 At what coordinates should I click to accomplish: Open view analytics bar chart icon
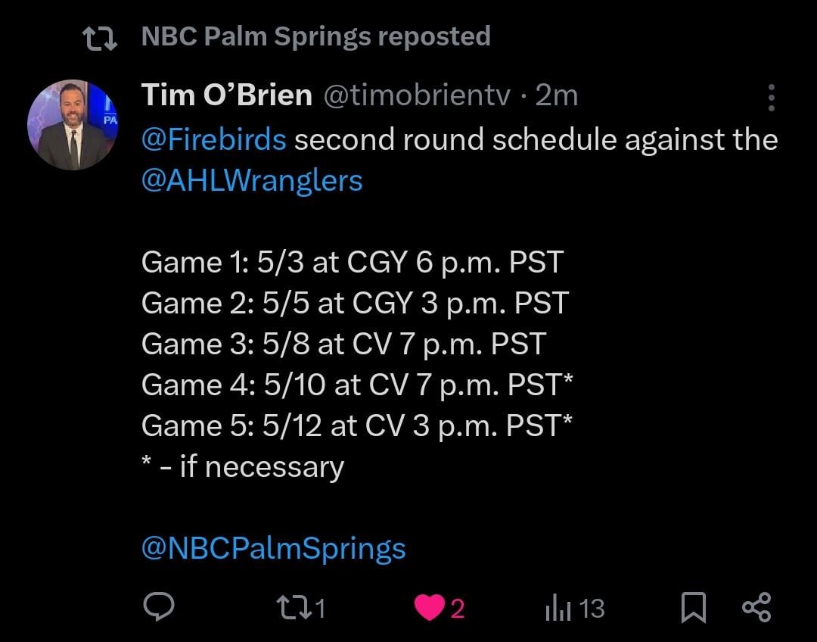point(557,607)
